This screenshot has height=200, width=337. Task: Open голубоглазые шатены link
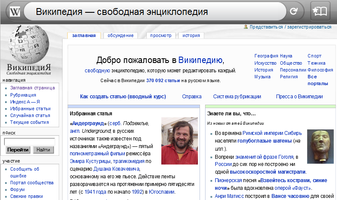[265, 141]
